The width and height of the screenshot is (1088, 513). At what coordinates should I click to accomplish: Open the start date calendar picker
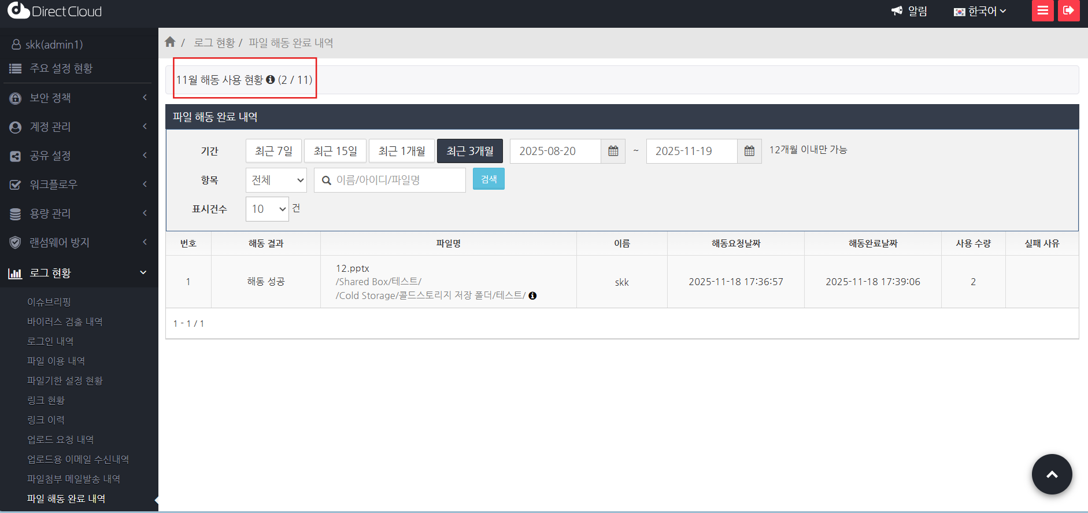(613, 152)
